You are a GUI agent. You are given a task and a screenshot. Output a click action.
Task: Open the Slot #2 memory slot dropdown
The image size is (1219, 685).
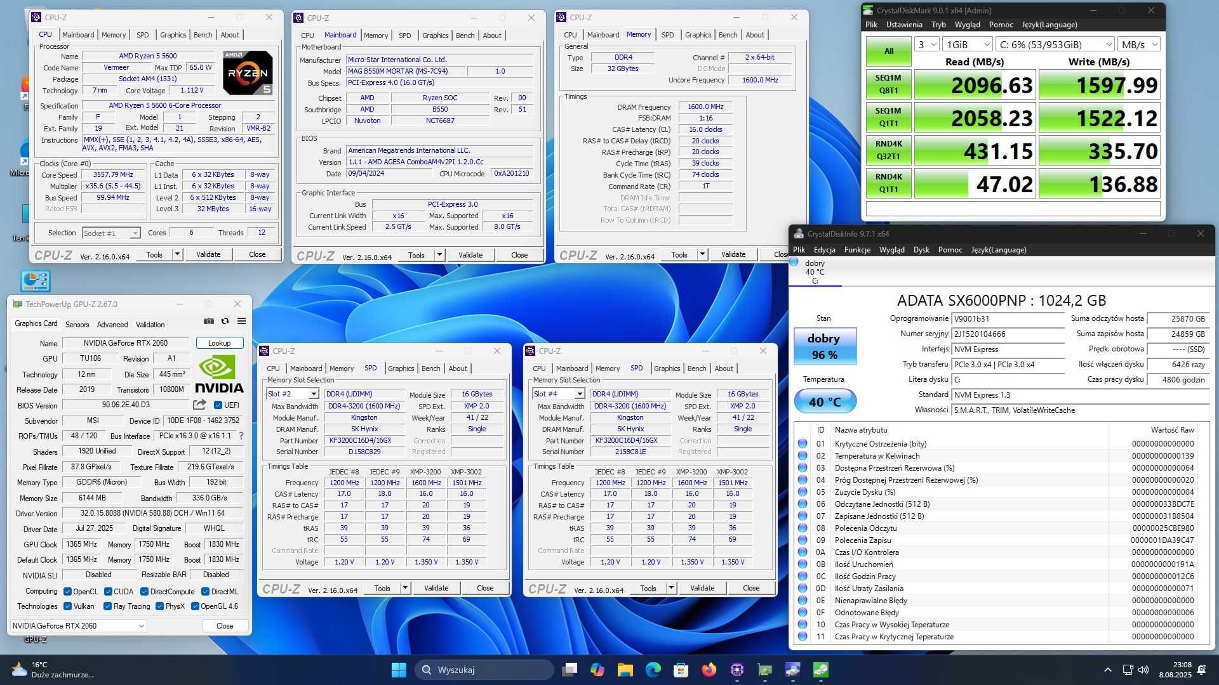[292, 394]
